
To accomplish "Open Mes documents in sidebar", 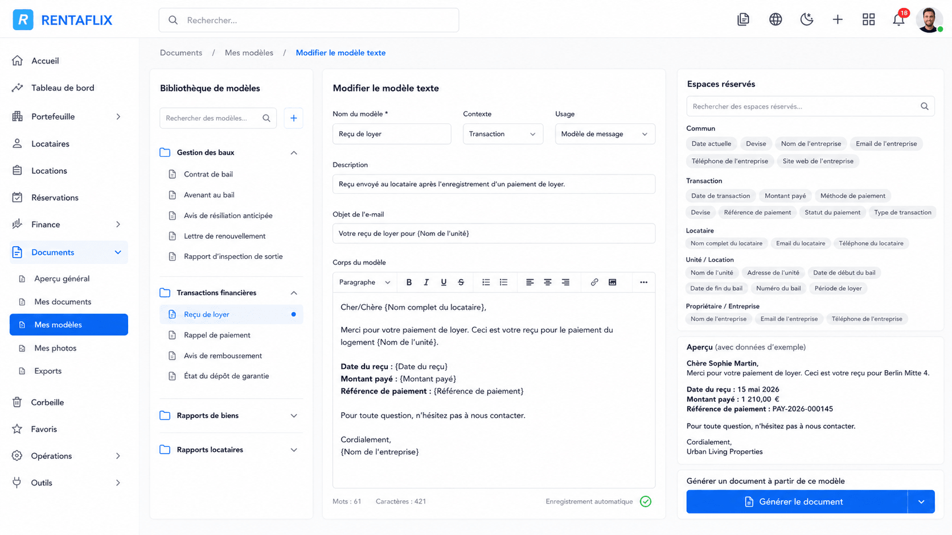I will pyautogui.click(x=63, y=302).
